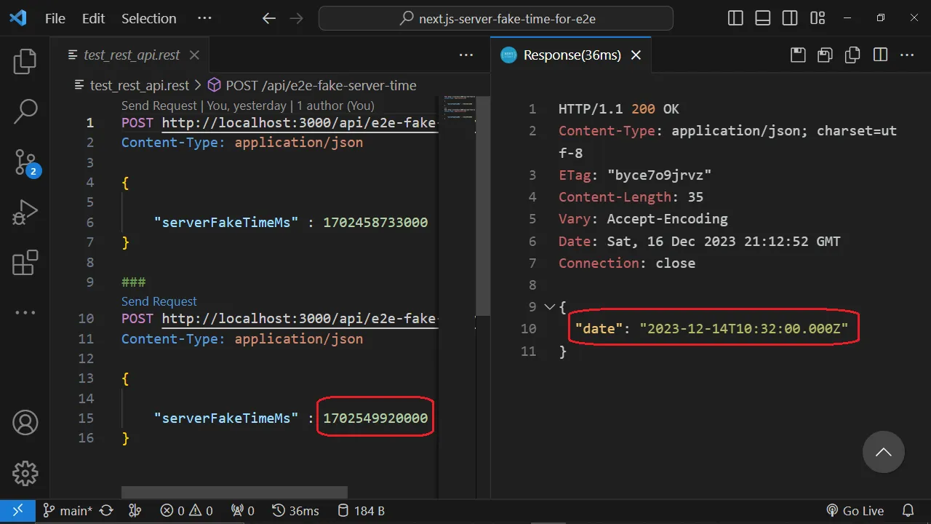Open the Edit menu
This screenshot has width=931, height=524.
point(92,18)
